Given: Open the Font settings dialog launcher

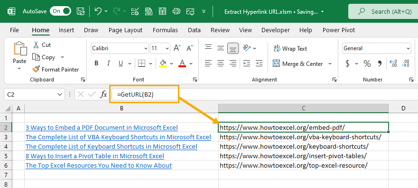Looking at the screenshot, I should (195, 80).
